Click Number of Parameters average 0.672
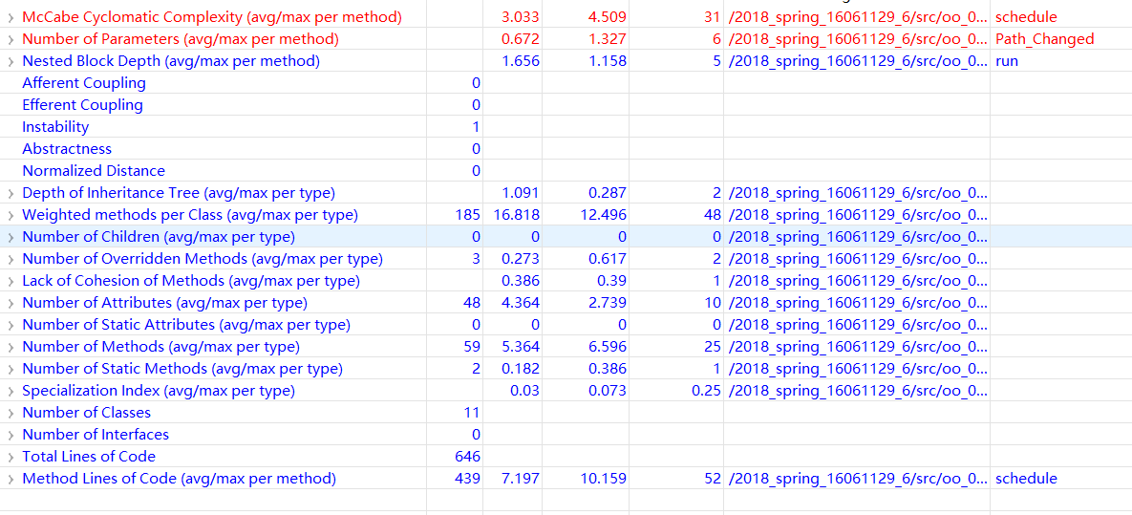Viewport: 1132px width, 515px height. (521, 39)
